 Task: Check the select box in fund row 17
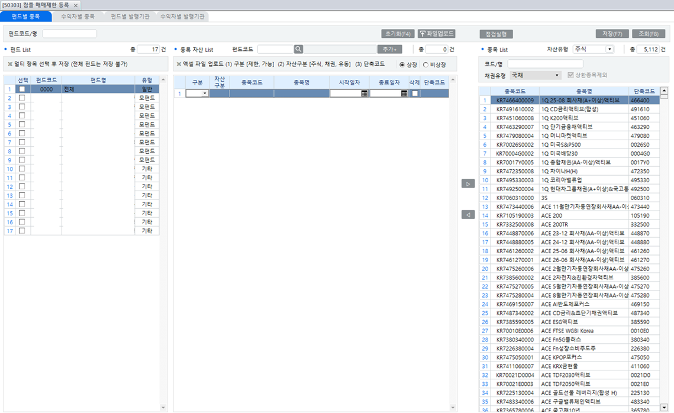tap(22, 231)
